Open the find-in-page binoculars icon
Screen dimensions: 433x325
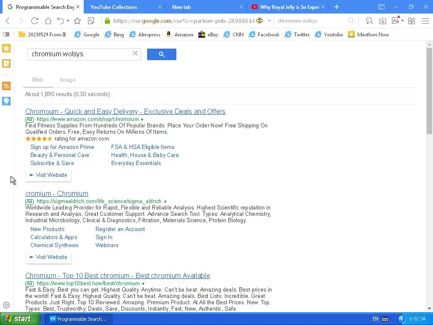coord(369,21)
